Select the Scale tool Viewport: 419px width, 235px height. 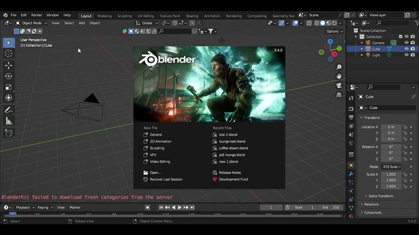[9, 87]
